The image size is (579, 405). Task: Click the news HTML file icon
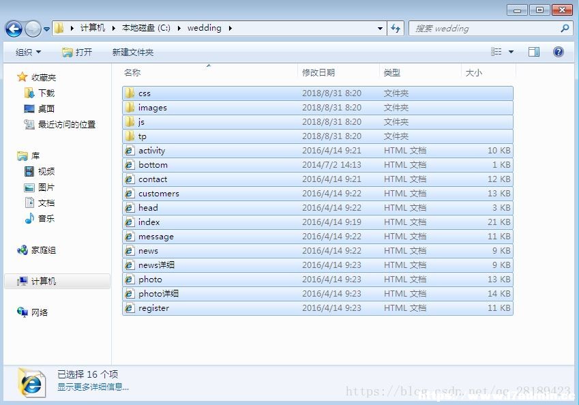[130, 251]
